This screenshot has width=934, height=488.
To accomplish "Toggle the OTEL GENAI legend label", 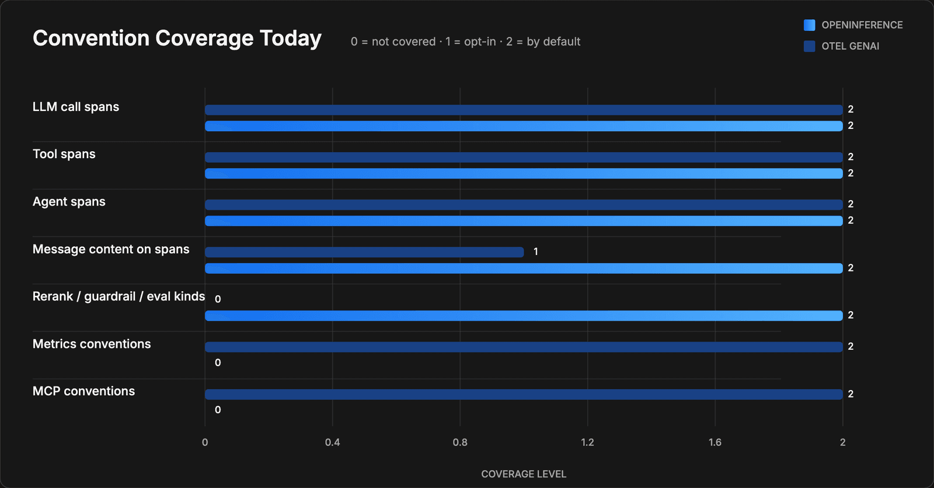I will coord(850,46).
